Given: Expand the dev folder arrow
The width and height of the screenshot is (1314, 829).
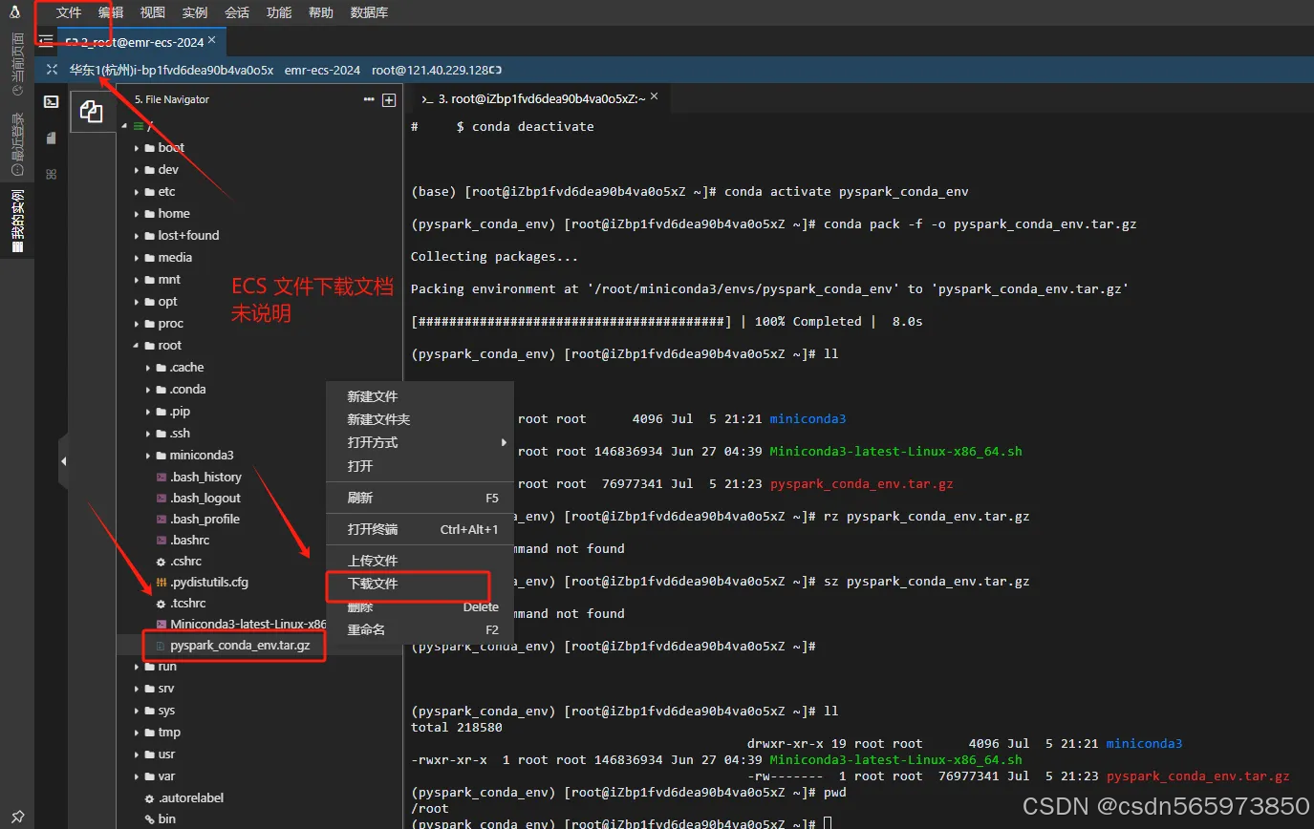Looking at the screenshot, I should tap(137, 170).
